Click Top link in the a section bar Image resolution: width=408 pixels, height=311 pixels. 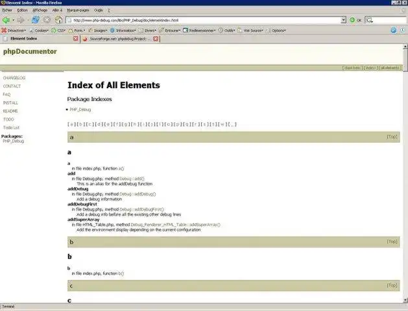pyautogui.click(x=392, y=137)
